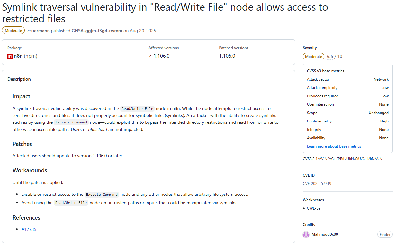
Task: Click the CVE-2025-57749 identifier
Action: click(x=317, y=184)
